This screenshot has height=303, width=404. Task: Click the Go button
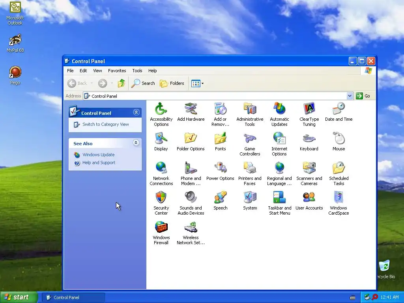pos(363,96)
